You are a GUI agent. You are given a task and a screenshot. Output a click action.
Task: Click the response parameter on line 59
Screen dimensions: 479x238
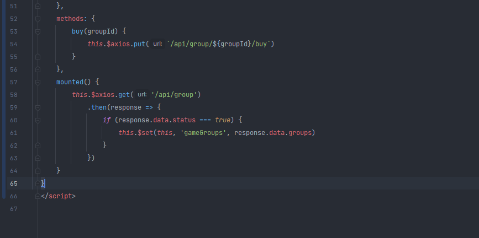[x=126, y=107]
